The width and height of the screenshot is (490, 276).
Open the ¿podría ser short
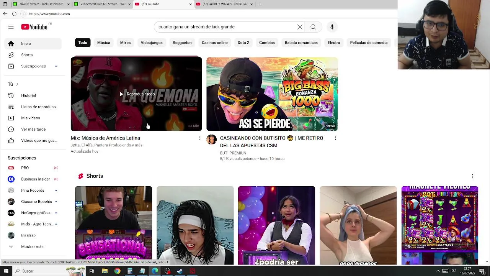pos(276,225)
